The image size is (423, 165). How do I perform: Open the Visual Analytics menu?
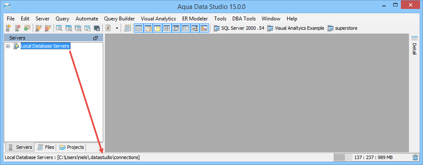[158, 19]
